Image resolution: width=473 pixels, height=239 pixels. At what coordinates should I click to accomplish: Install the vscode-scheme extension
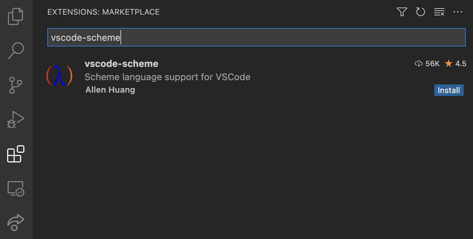tap(449, 90)
